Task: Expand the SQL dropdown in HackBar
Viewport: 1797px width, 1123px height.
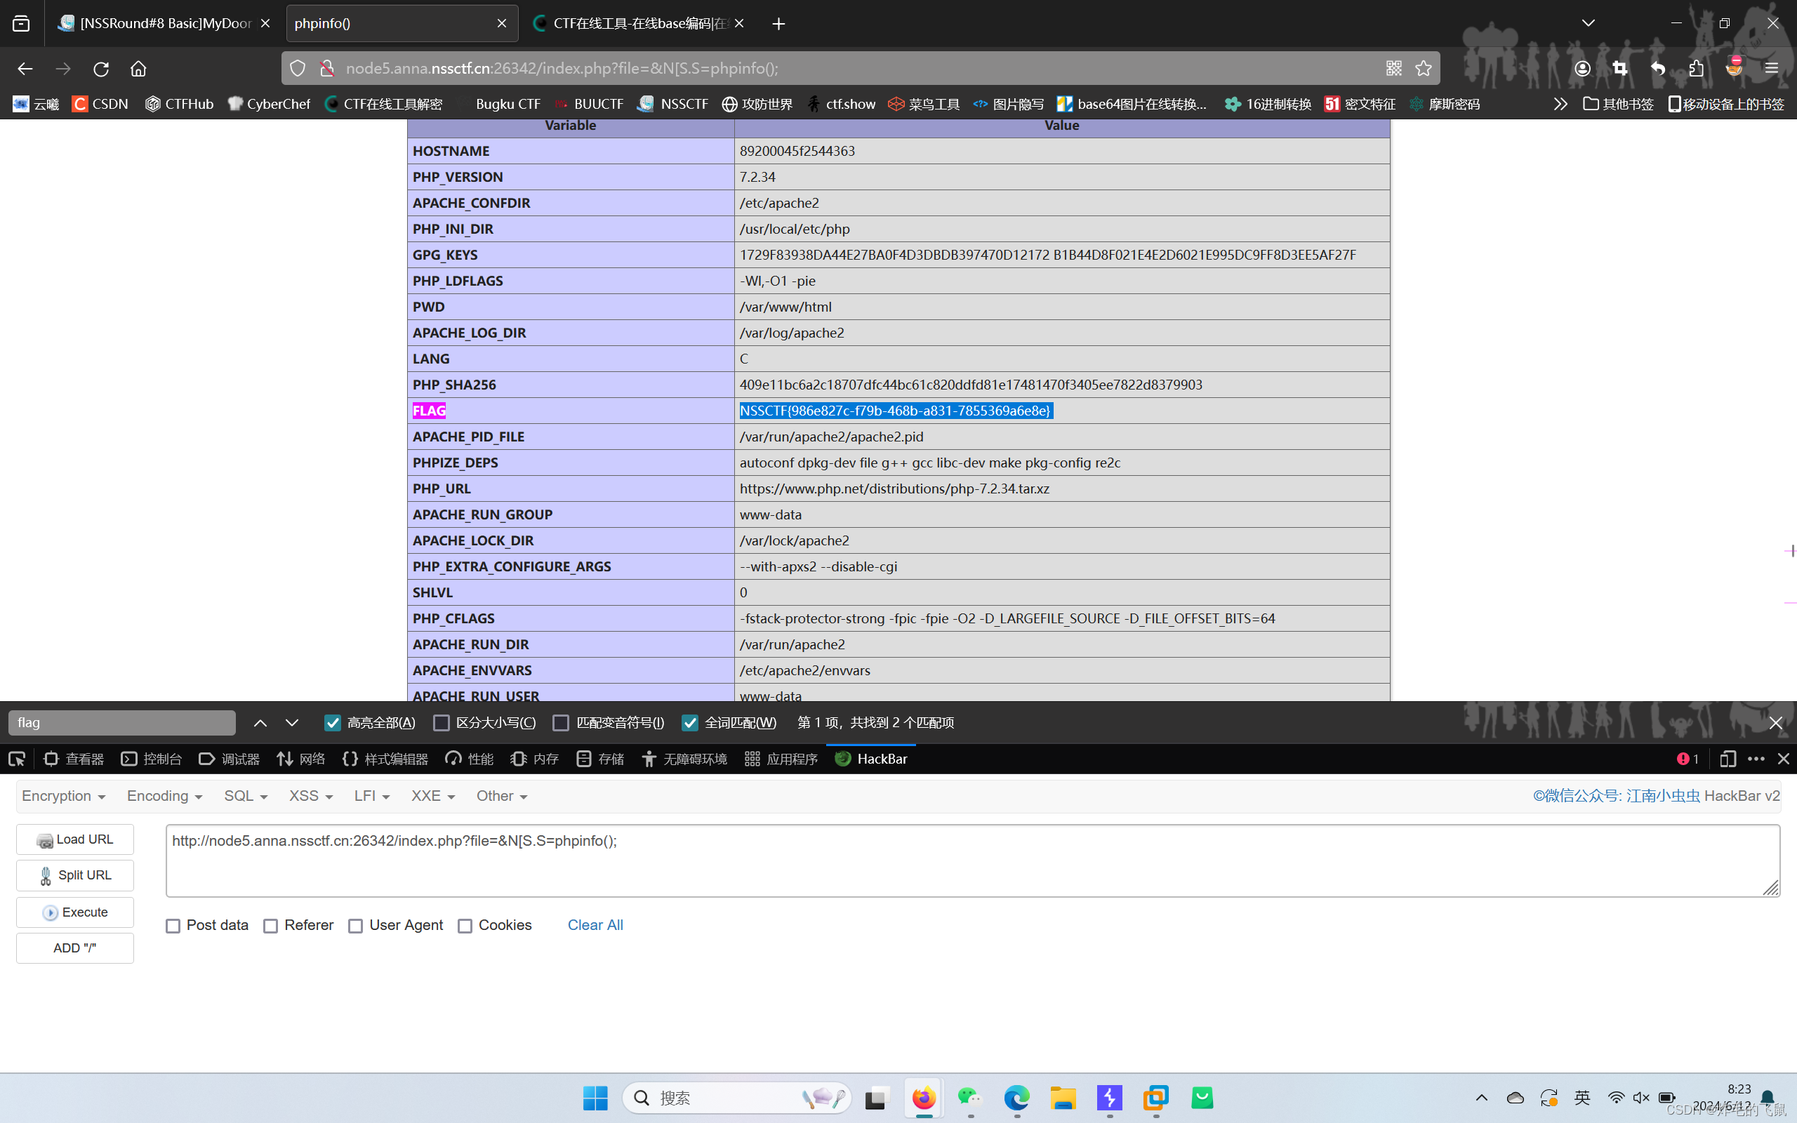Action: (x=245, y=796)
